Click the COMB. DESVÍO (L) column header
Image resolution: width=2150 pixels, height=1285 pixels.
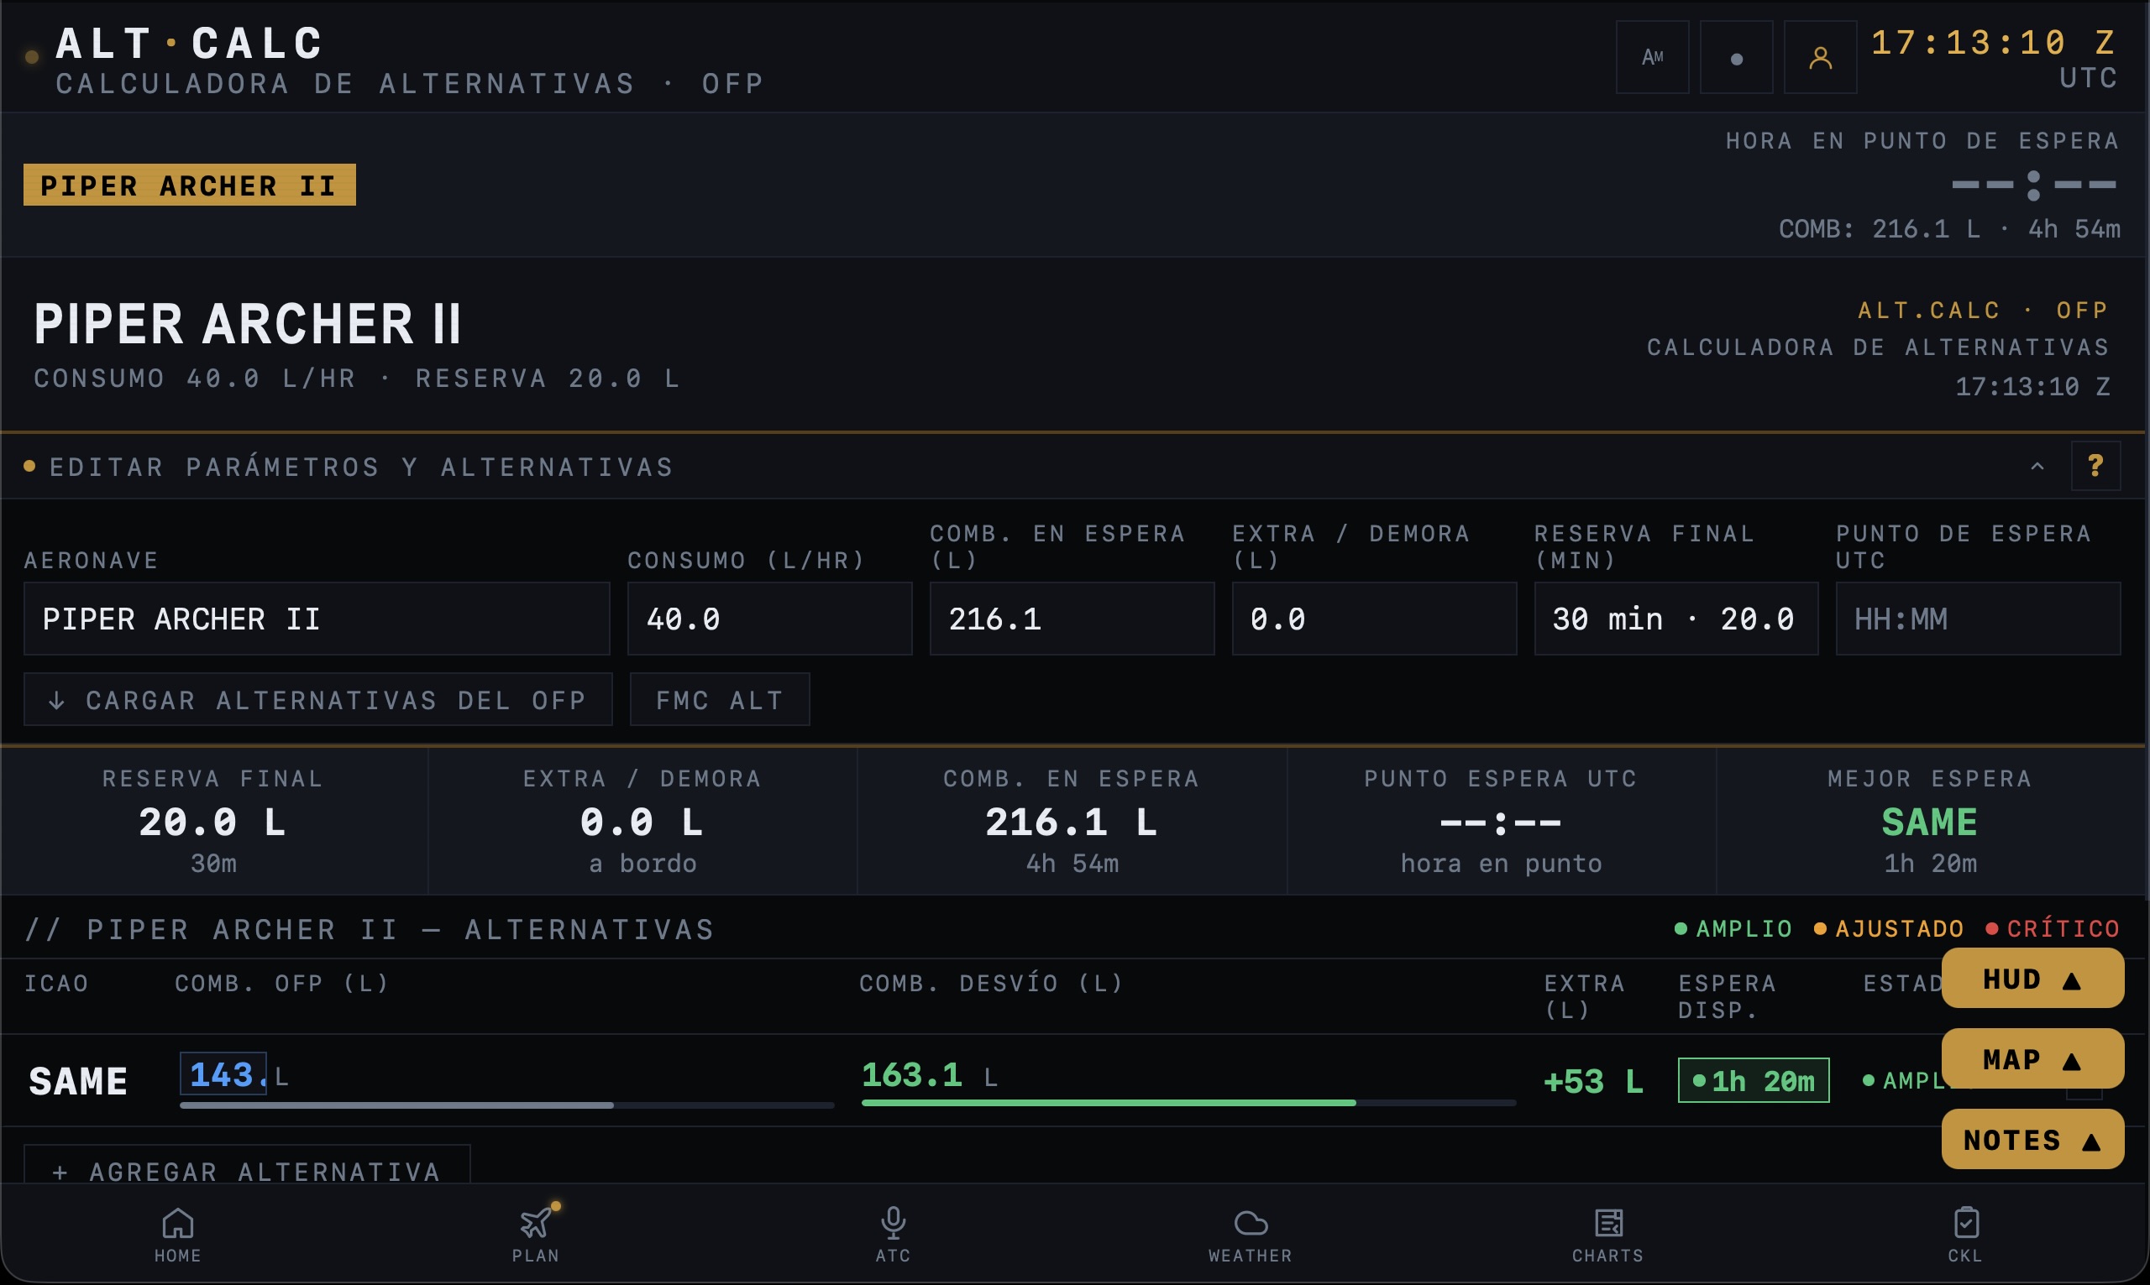[992, 983]
